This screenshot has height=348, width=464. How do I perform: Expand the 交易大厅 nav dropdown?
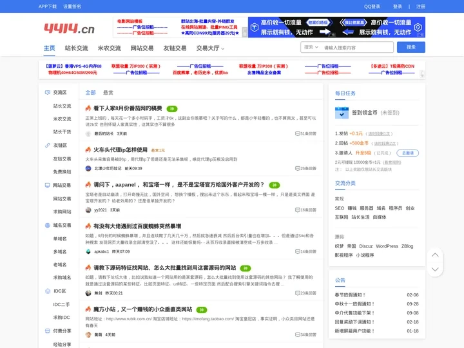(210, 48)
